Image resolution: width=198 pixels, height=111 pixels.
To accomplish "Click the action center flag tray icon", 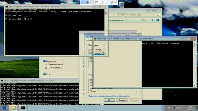I will [174, 108].
